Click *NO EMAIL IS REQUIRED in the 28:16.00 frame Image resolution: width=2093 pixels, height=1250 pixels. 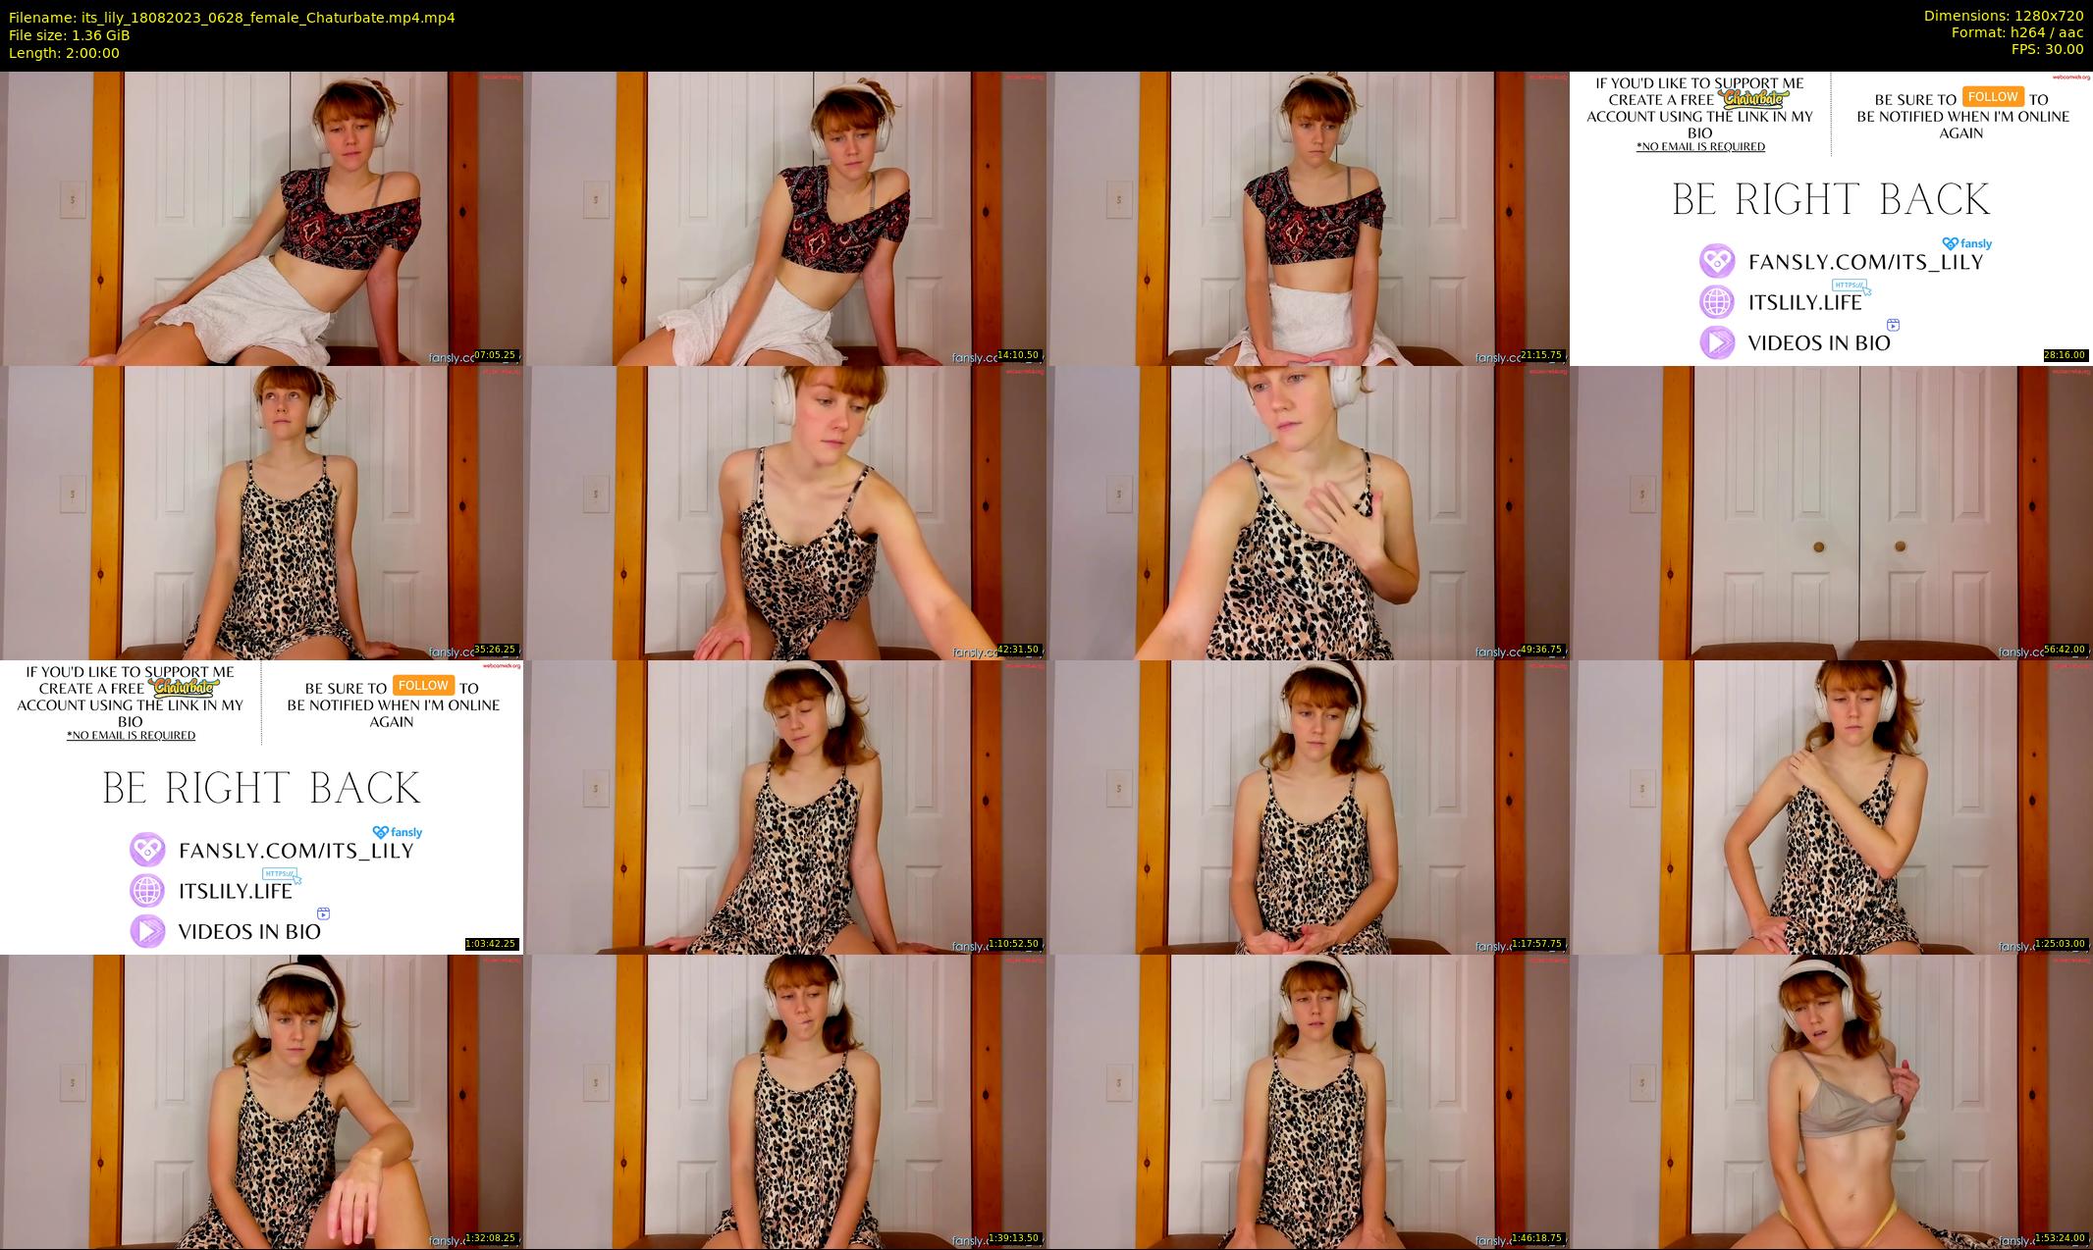(x=1700, y=146)
